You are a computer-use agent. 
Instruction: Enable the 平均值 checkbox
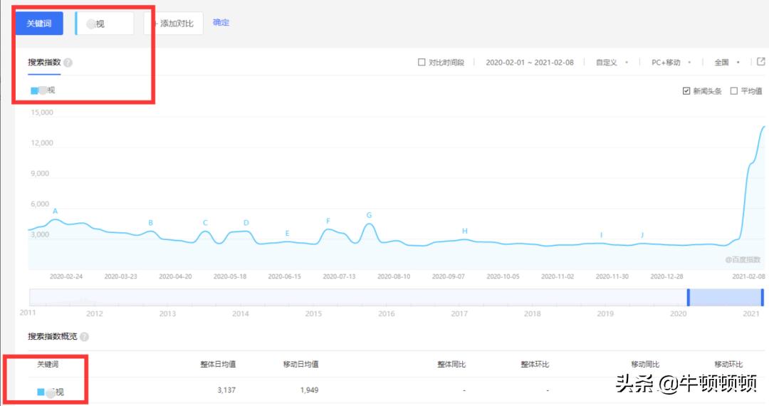coord(733,91)
